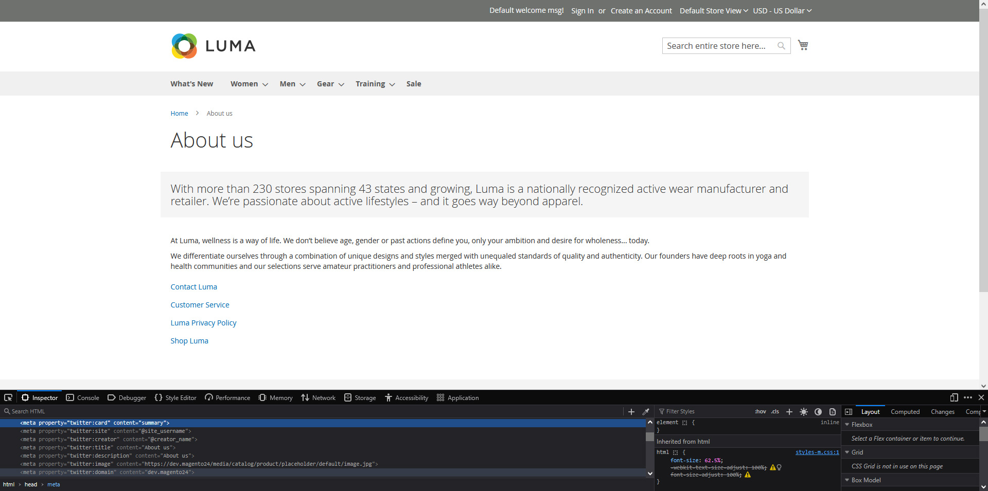Toggle :hov pseudo-class panel
The image size is (988, 491).
pos(761,411)
